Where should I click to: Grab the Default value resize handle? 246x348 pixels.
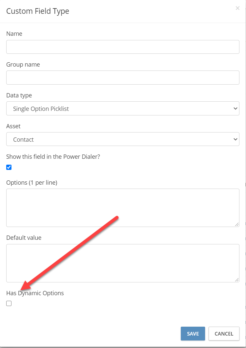[x=237, y=280]
